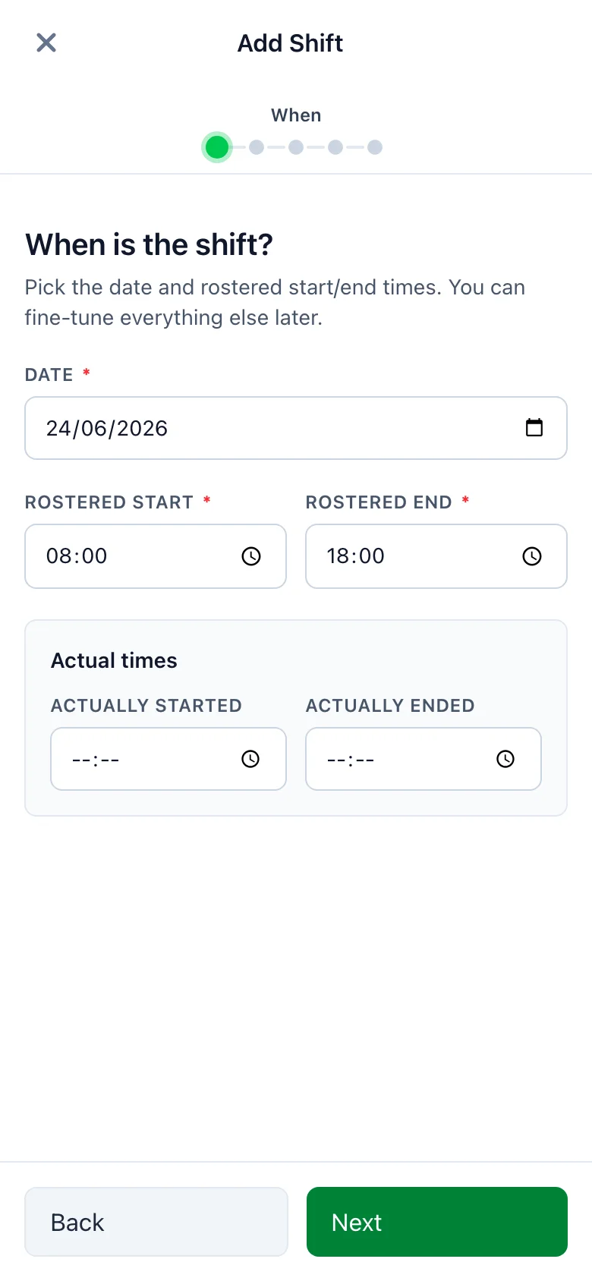Image resolution: width=592 pixels, height=1281 pixels.
Task: Jump to the last step dot
Action: click(x=375, y=147)
